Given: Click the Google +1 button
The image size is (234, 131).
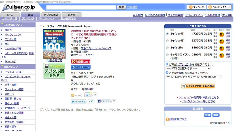Looking at the screenshot, I should click(88, 95).
